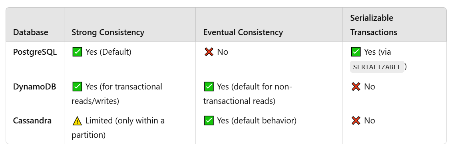Image resolution: width=454 pixels, height=147 pixels.
Task: Click the 'Yes (Default)' text
Action: [108, 52]
